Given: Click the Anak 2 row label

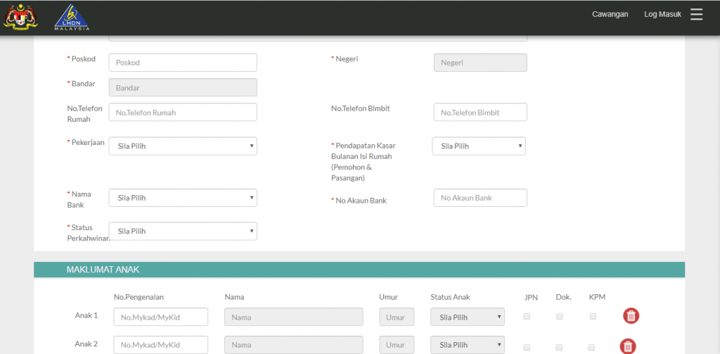Looking at the screenshot, I should (86, 344).
